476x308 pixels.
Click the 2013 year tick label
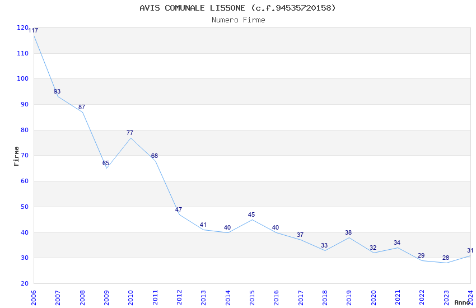point(203,298)
